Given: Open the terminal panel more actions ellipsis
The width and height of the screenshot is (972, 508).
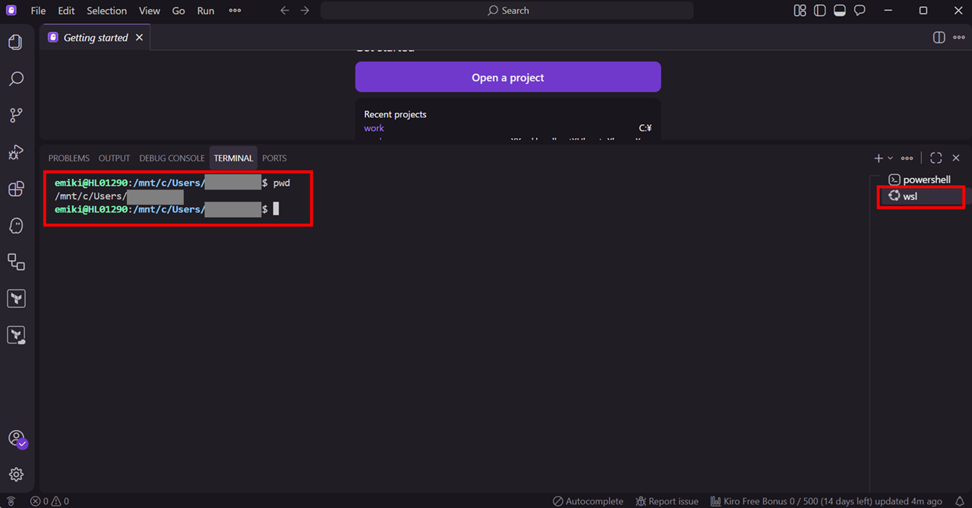Looking at the screenshot, I should coord(907,158).
